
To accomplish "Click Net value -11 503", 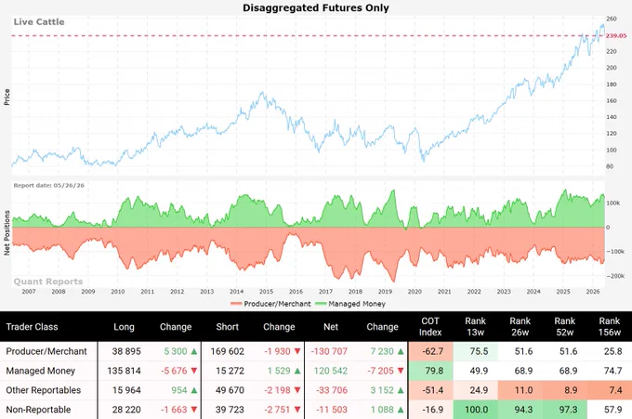I will pyautogui.click(x=331, y=410).
